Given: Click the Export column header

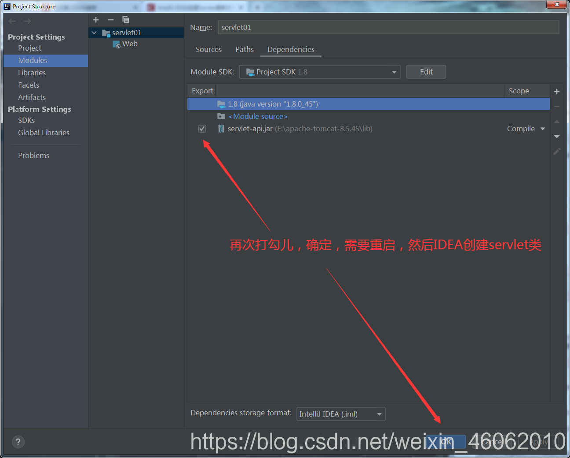Looking at the screenshot, I should click(x=202, y=91).
